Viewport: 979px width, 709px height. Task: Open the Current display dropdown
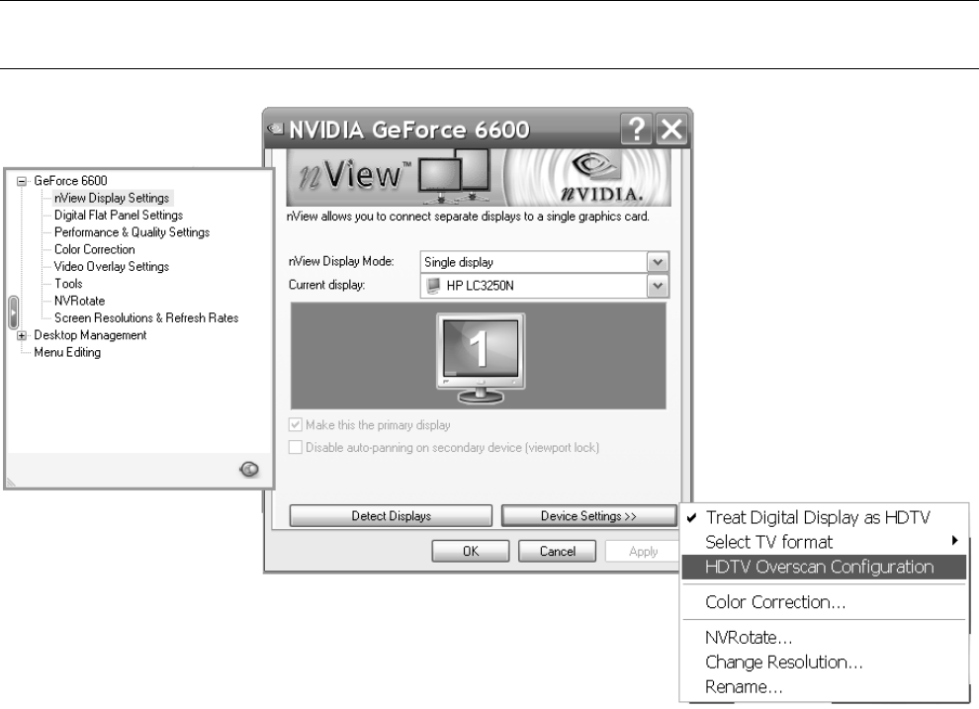pyautogui.click(x=658, y=286)
